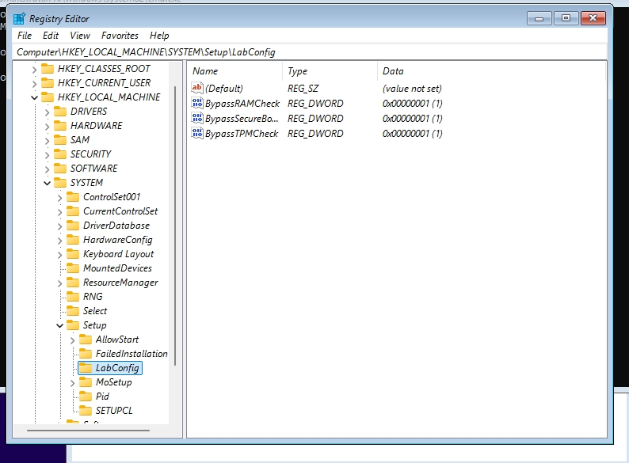The height and width of the screenshot is (463, 629).
Task: Click the Select key folder icon
Action: (x=73, y=311)
